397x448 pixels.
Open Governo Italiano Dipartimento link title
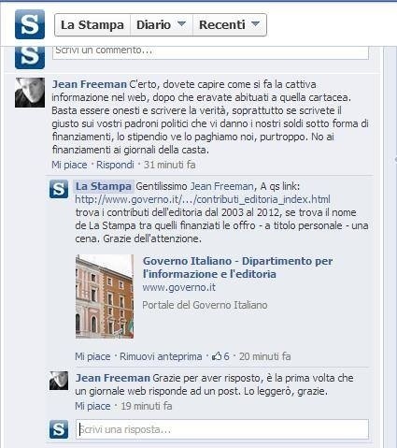[x=238, y=267]
